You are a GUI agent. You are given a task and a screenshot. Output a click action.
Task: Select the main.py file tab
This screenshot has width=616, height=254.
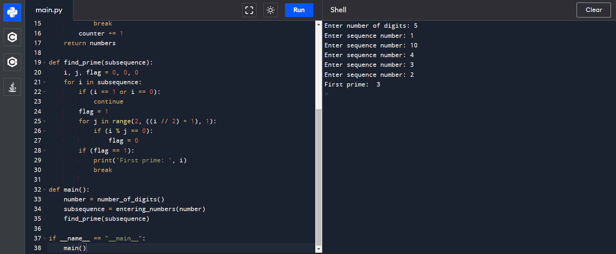pos(49,10)
